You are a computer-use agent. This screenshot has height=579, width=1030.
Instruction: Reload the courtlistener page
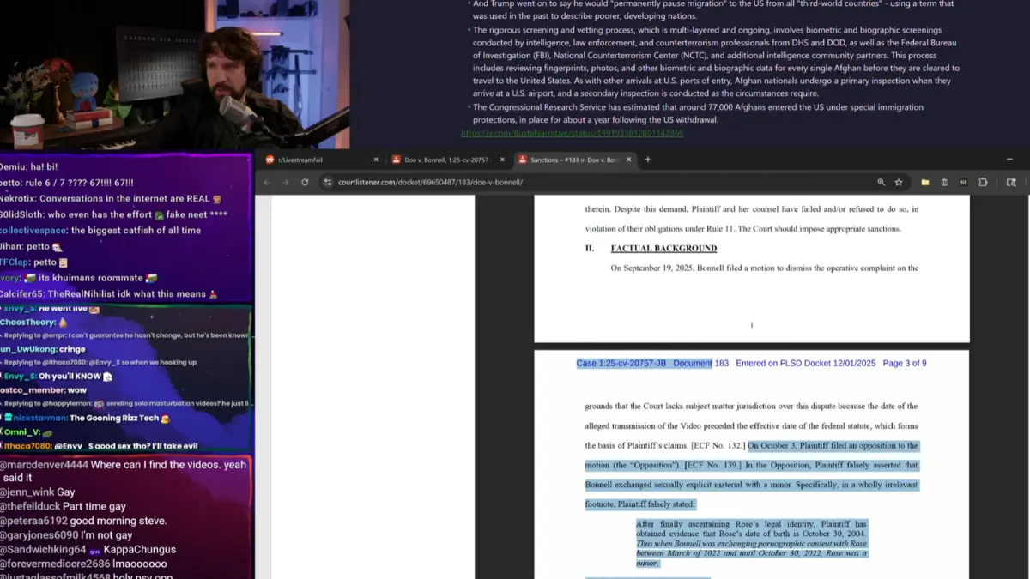tap(305, 182)
